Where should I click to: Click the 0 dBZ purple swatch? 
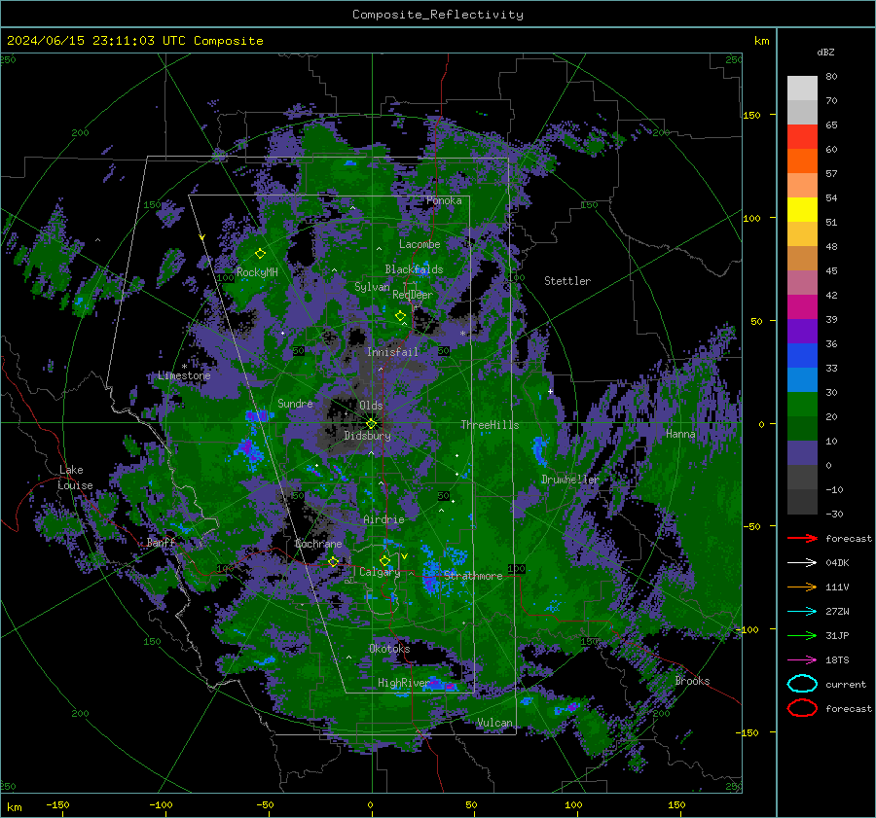click(x=802, y=453)
